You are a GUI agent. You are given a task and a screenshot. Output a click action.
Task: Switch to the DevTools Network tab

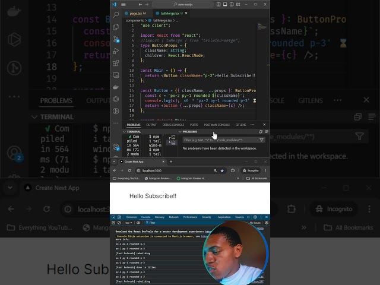pos(174,217)
